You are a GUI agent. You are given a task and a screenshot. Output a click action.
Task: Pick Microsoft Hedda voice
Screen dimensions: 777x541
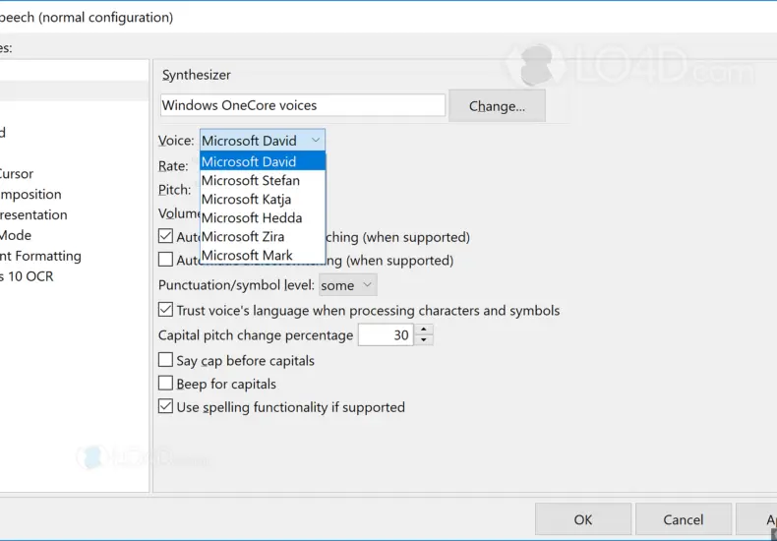click(263, 218)
